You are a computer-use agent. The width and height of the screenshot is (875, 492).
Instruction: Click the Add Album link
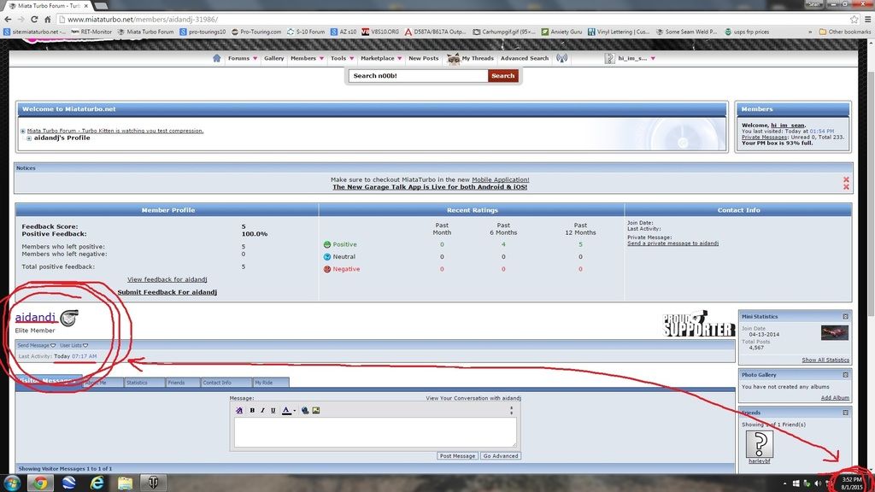click(835, 398)
